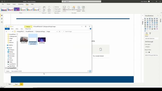Open the Report view in left sidebar
This screenshot has height=91, width=162.
[x=2, y=15]
